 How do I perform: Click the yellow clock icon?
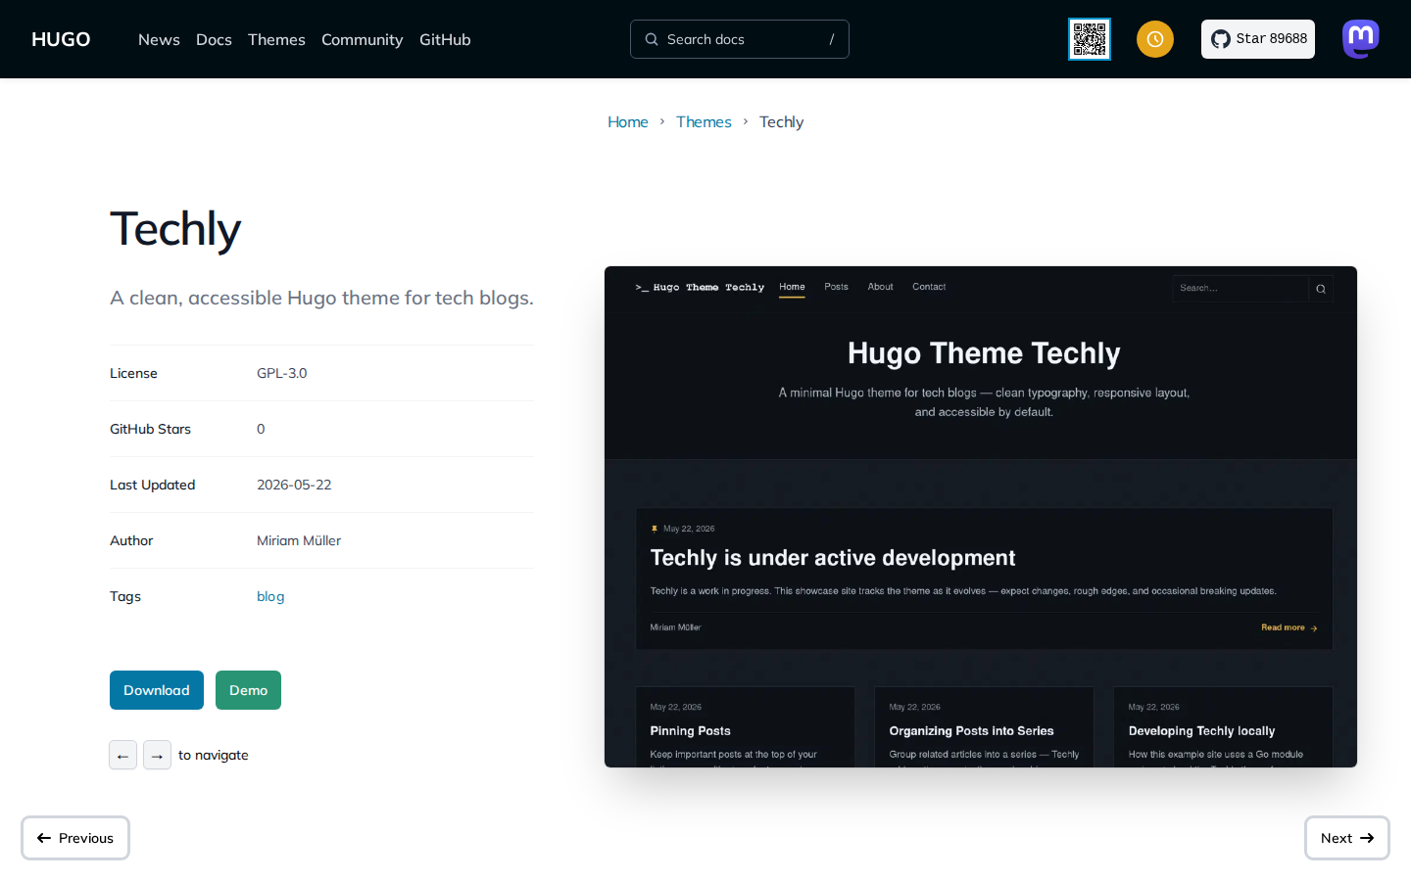pos(1155,39)
